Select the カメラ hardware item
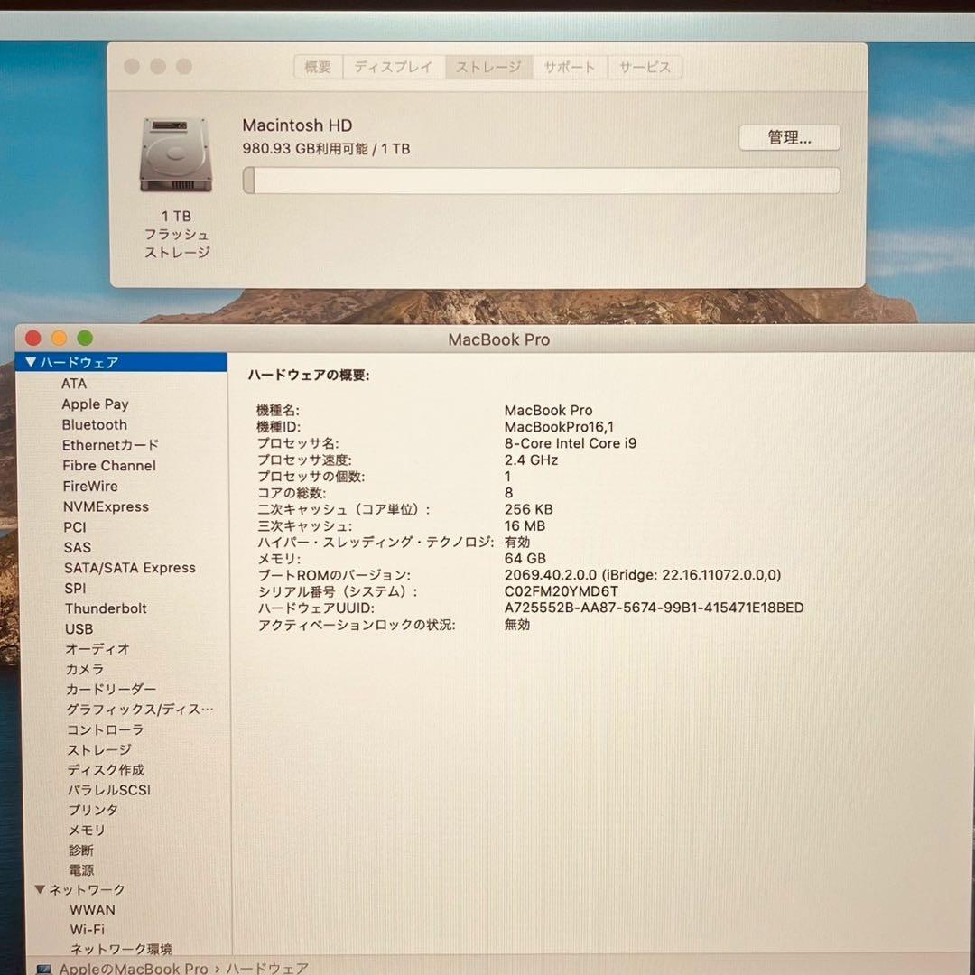This screenshot has height=975, width=975. click(x=83, y=669)
